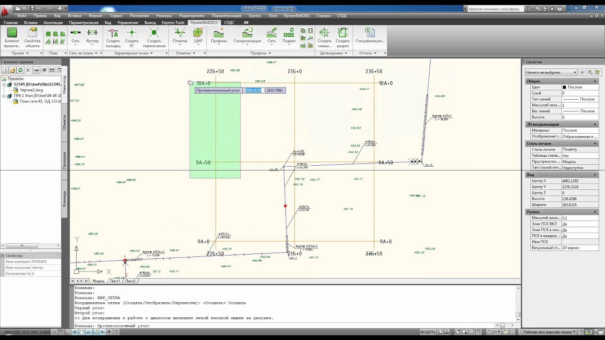Click the plot printer icon in quick access

point(60,8)
